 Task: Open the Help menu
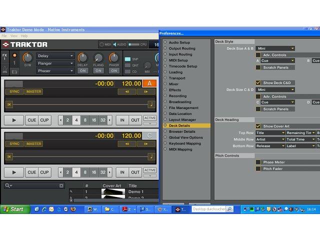point(24,36)
